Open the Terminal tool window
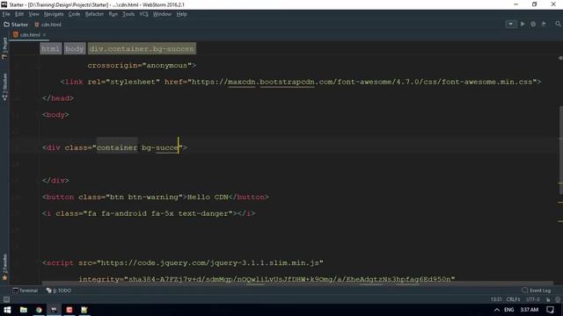This screenshot has height=316, width=563. 26,291
